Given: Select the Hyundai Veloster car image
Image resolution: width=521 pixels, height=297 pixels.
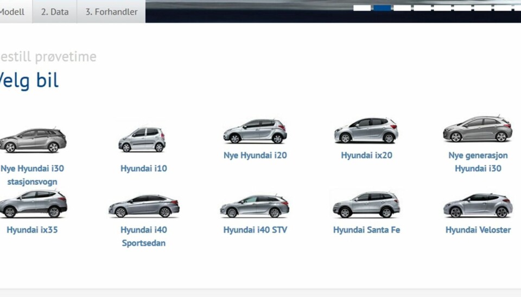Looking at the screenshot, I should [478, 205].
